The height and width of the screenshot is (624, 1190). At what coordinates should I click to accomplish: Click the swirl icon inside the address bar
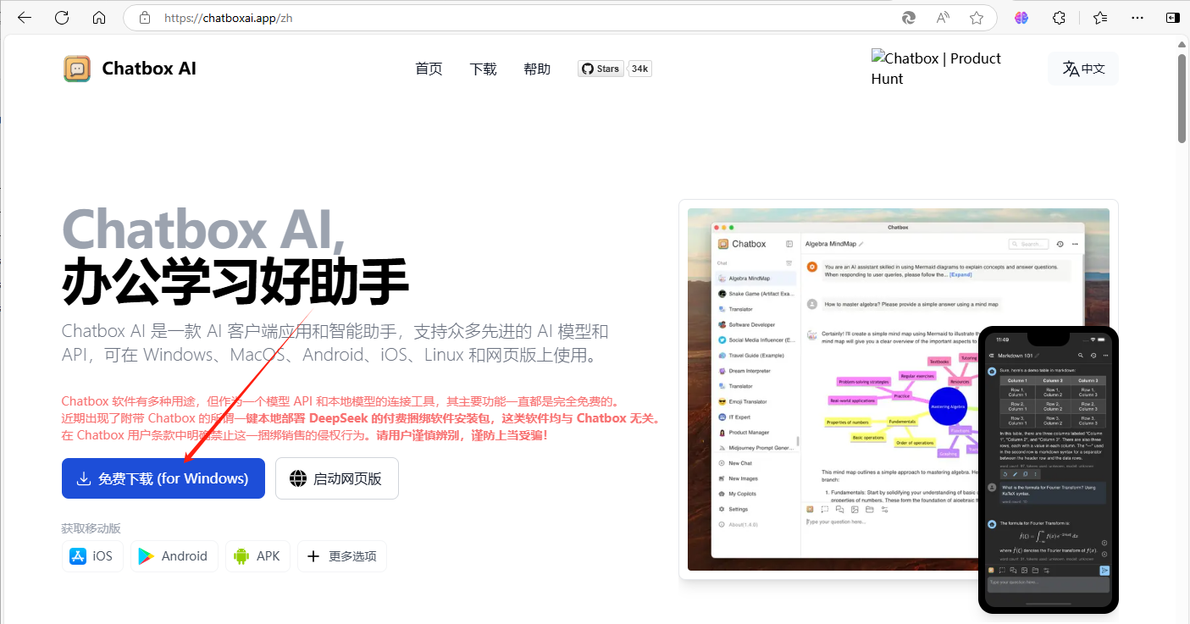(x=909, y=18)
